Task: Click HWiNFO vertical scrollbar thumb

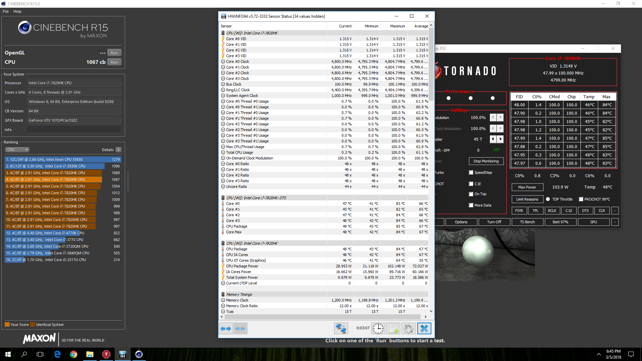Action: (431, 64)
